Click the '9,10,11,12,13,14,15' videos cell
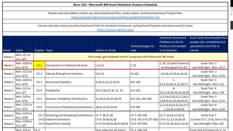This screenshot has height=131, width=233. 112,82
